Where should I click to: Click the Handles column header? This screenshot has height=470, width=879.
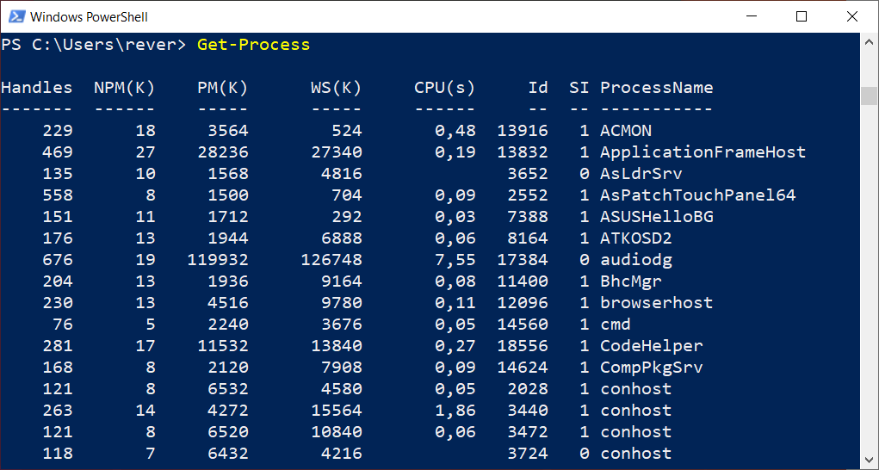[x=37, y=88]
